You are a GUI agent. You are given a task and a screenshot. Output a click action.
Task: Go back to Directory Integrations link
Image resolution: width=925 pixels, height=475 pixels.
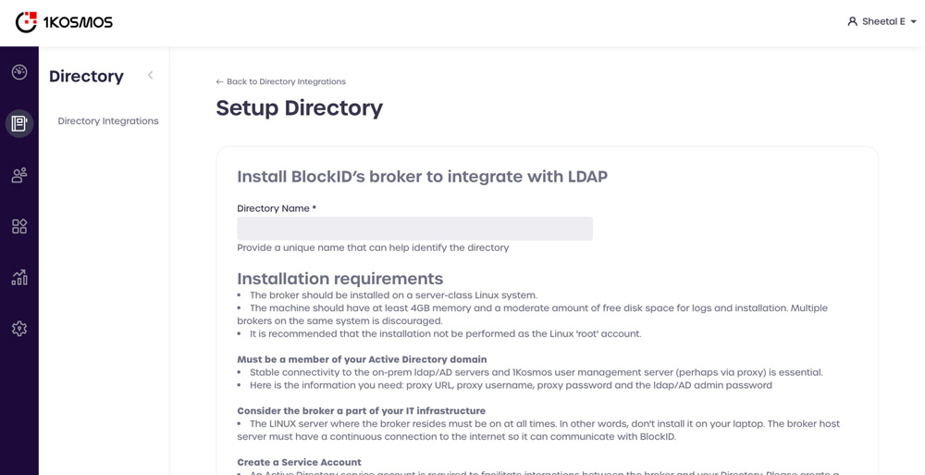(286, 81)
